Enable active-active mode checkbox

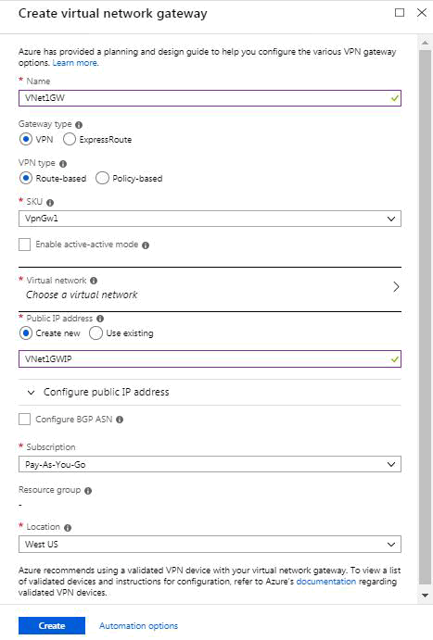click(x=24, y=245)
